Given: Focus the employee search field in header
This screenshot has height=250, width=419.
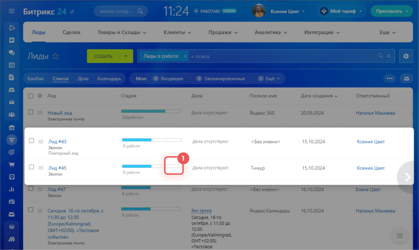Looking at the screenshot, I should tap(121, 11).
